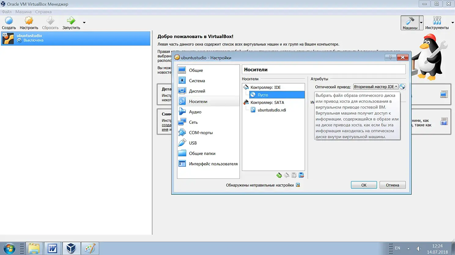Open the Инструменты tools button

click(437, 23)
